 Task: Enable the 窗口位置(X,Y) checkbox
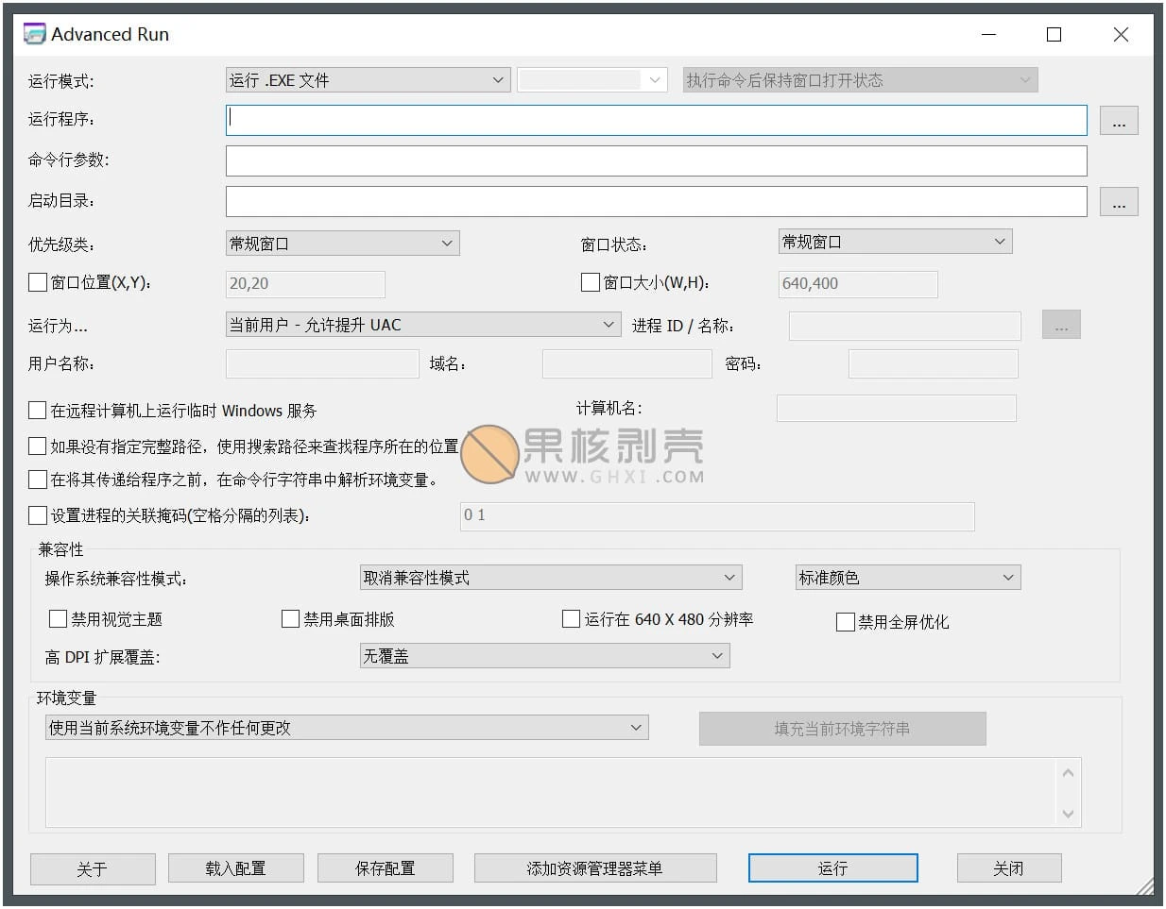click(x=38, y=282)
